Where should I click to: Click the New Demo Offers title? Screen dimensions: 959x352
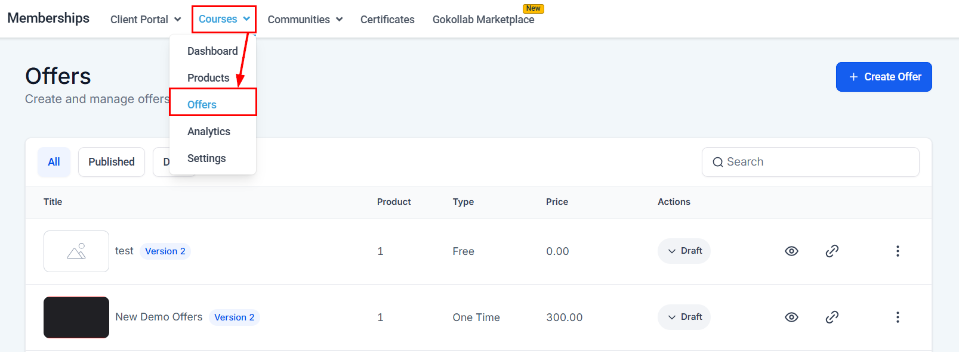(159, 317)
